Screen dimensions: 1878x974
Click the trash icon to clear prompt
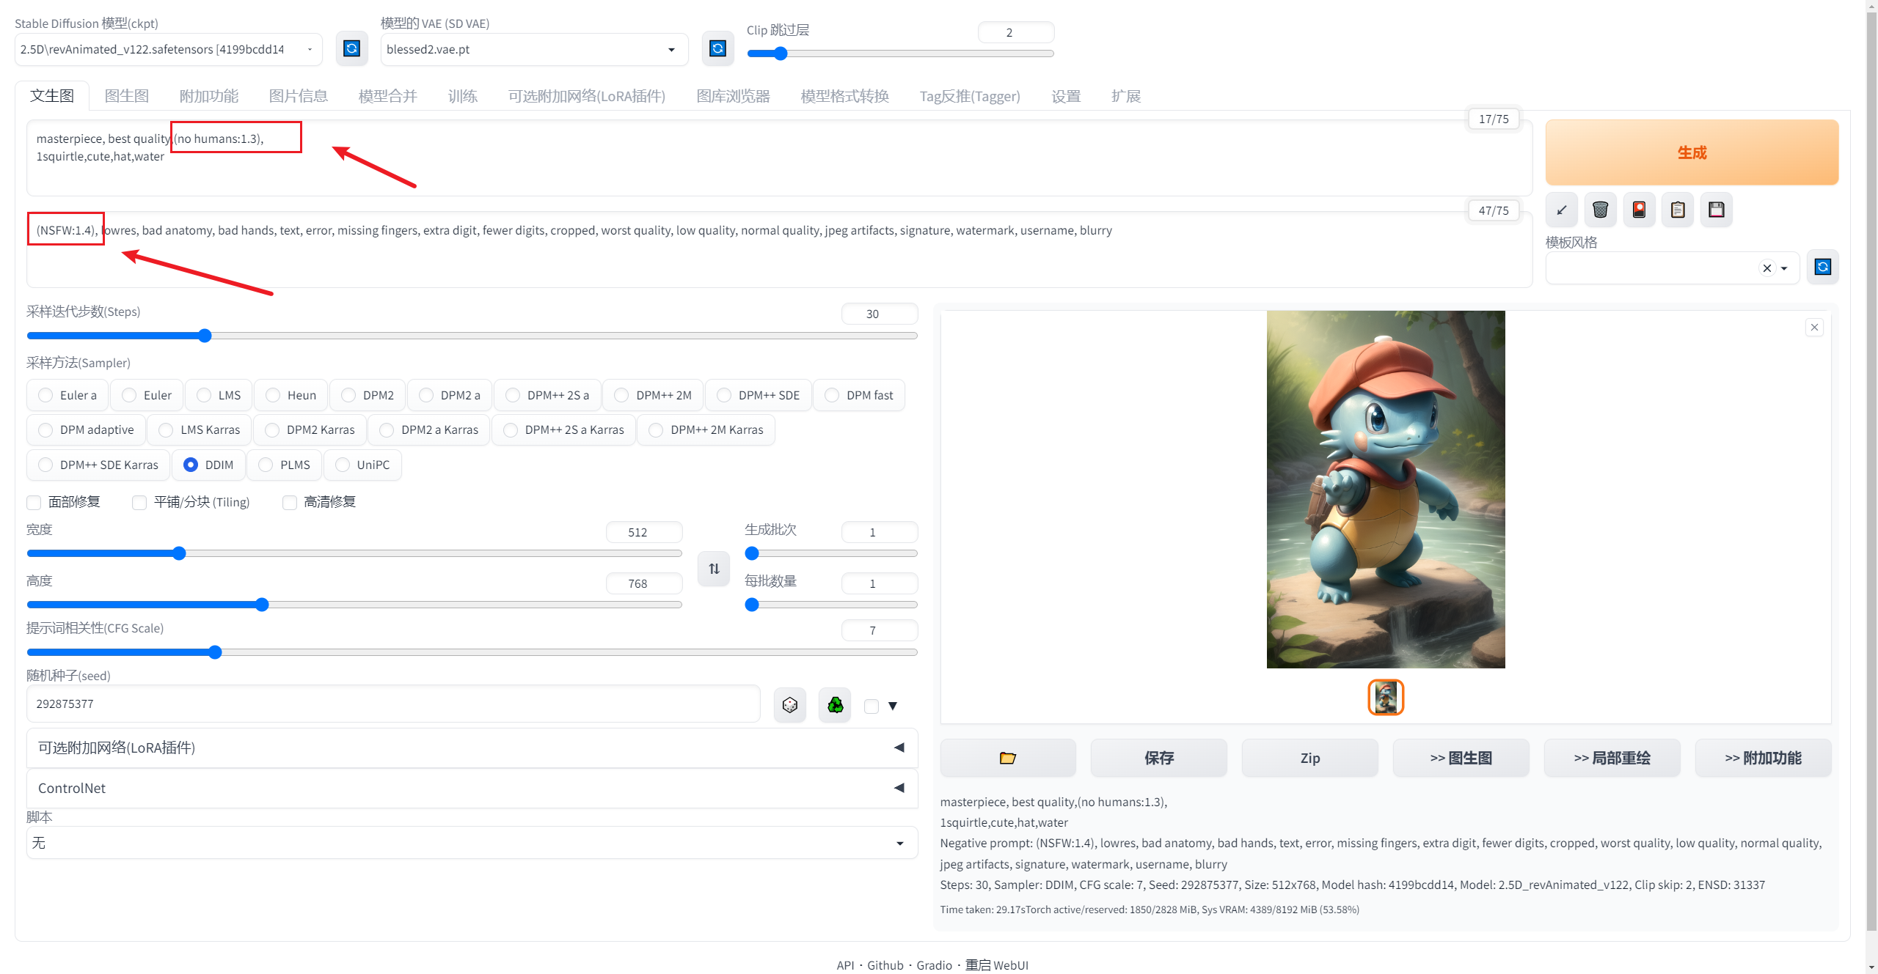(1600, 210)
